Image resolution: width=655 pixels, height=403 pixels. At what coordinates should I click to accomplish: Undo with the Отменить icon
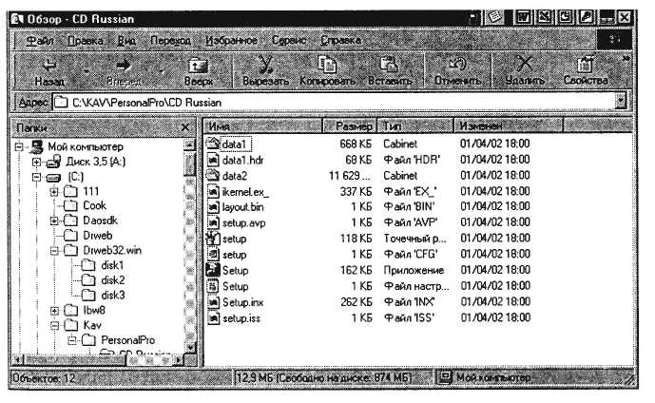coord(457,71)
